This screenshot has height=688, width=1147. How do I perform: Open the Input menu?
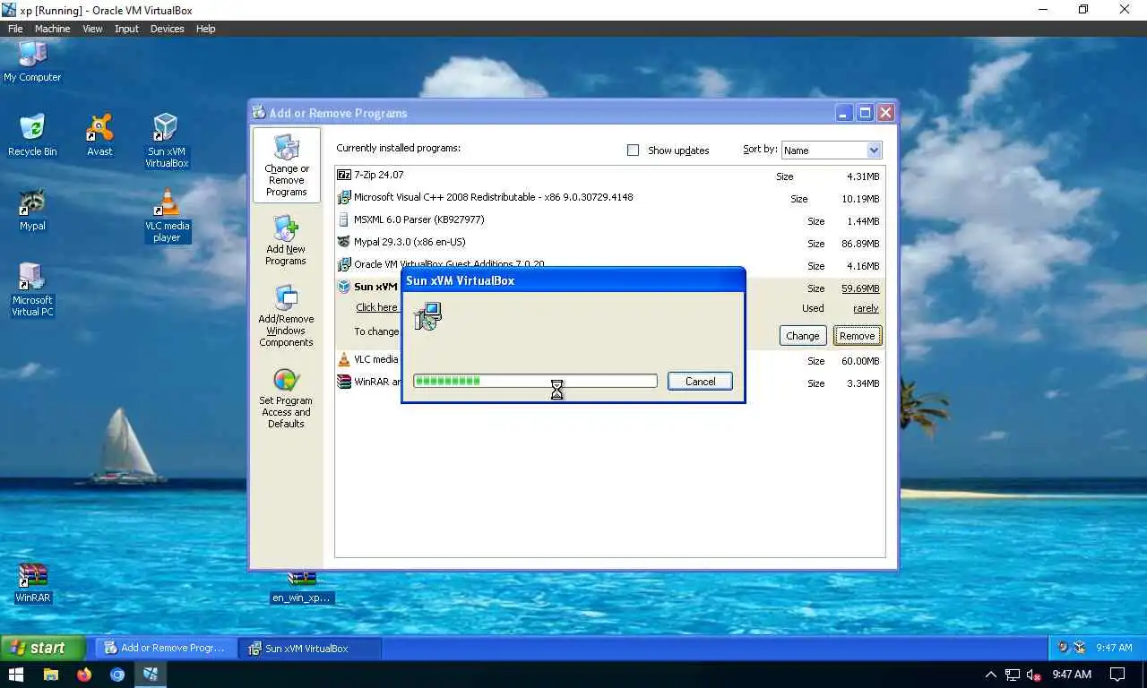126,29
